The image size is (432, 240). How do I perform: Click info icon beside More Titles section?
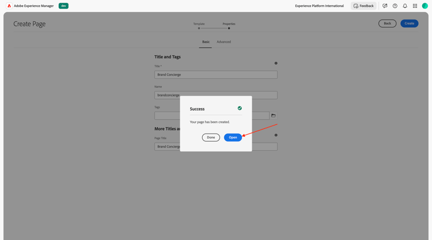coord(276,135)
